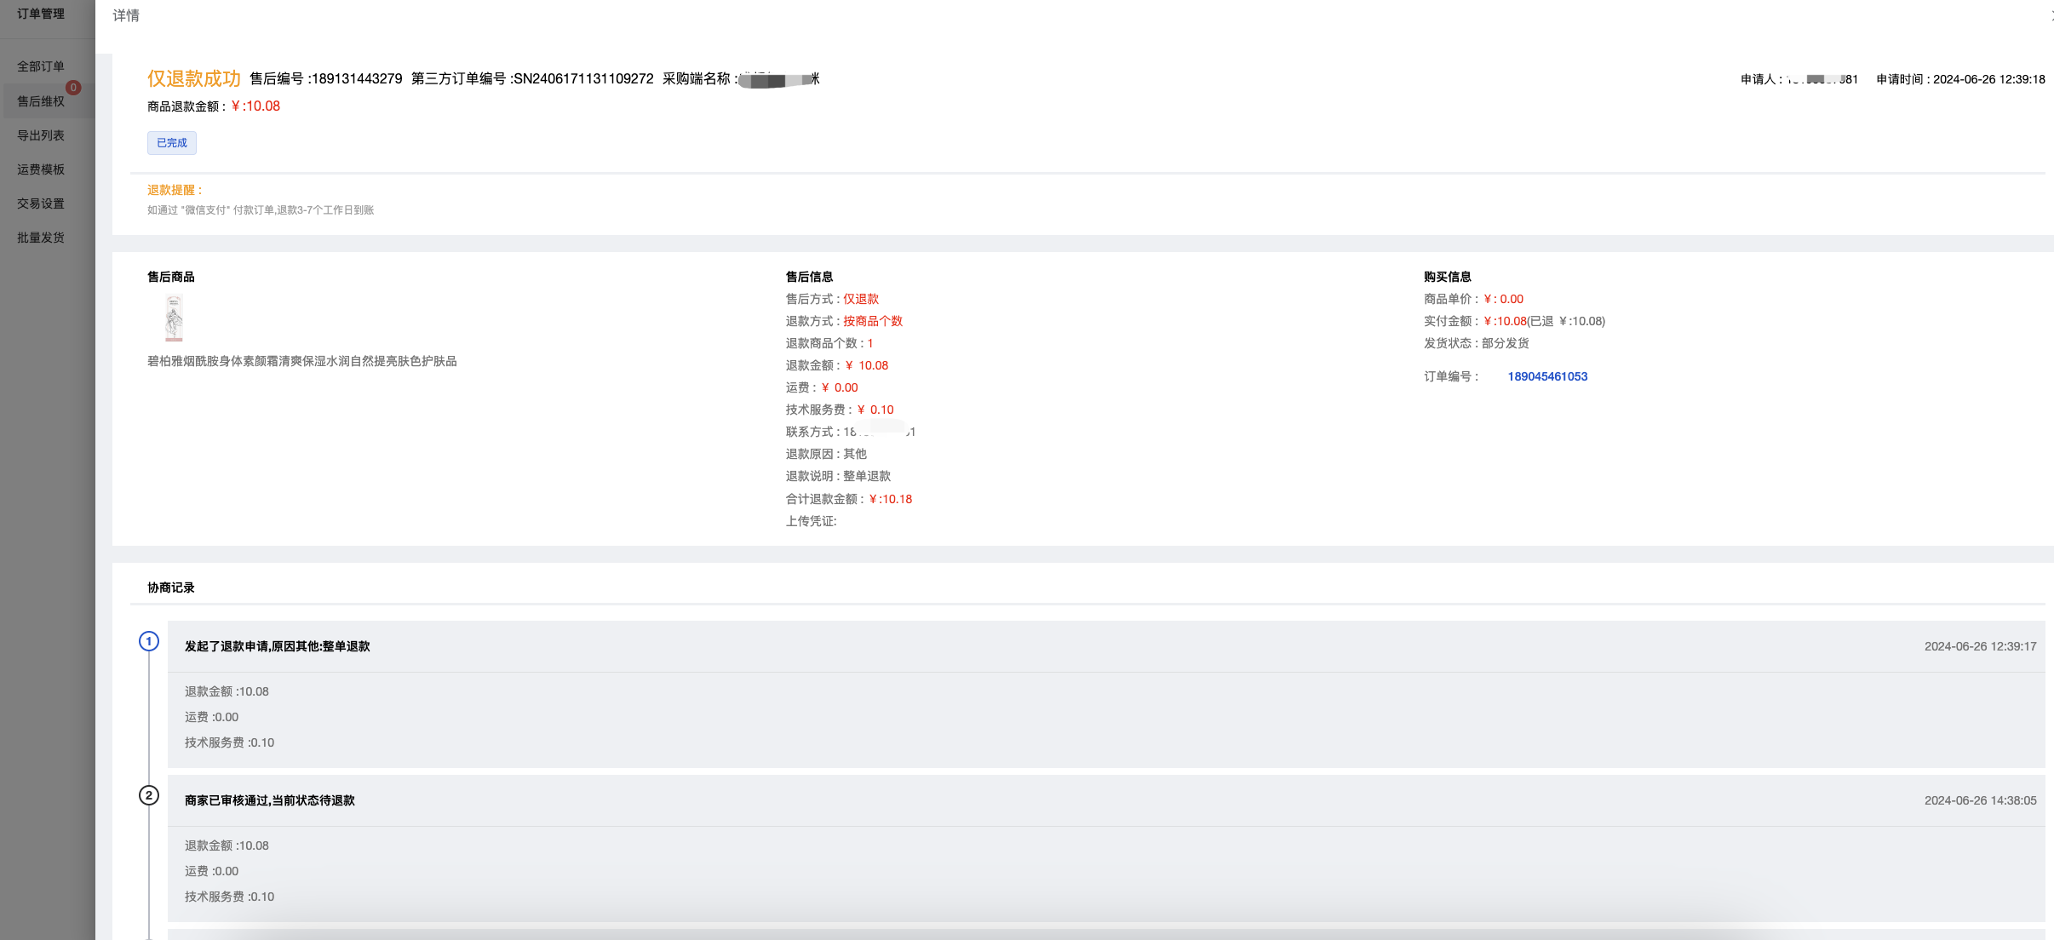Open 导出列表 sidebar item
Image resolution: width=2054 pixels, height=940 pixels.
(41, 135)
